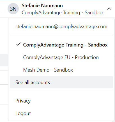Click the scrollbar thumb at the right edge
Viewport: 115px width, 122px height.
[x=114, y=68]
